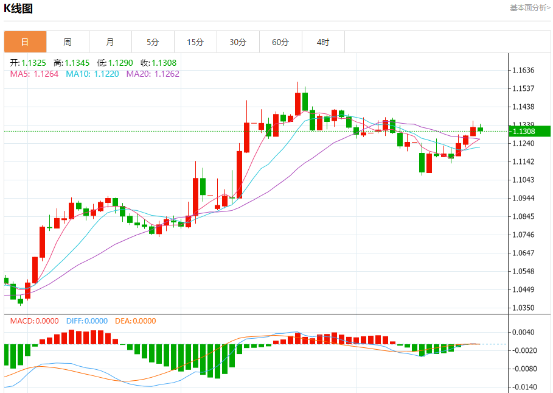The width and height of the screenshot is (553, 393).
Task: Click the blue DIFF value label
Action: click(86, 321)
